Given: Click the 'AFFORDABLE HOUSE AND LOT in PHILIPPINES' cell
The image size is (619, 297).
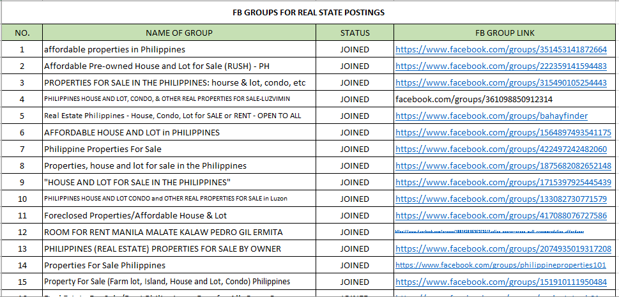Looking at the screenshot, I should [x=132, y=133].
